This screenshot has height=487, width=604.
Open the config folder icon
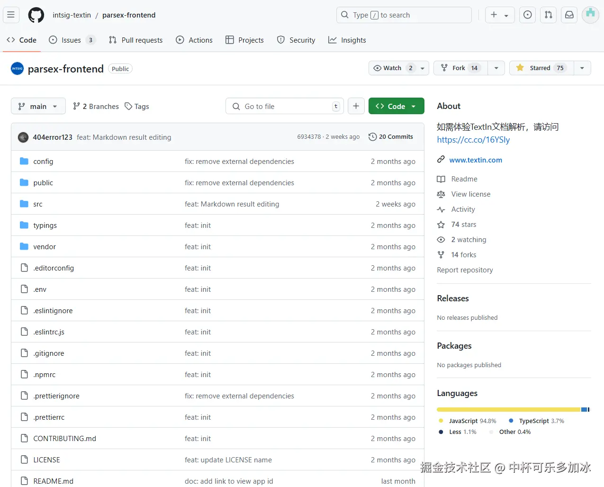24,161
